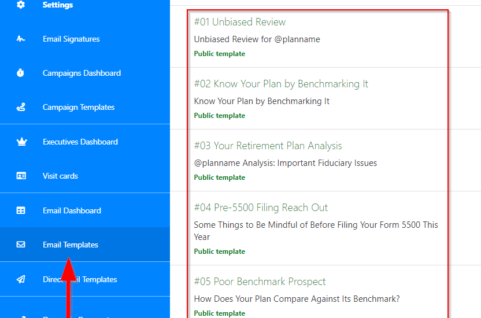Viewport: 481px width, 318px height.
Task: Click the Email Signatures squiggle icon
Action: [x=21, y=39]
